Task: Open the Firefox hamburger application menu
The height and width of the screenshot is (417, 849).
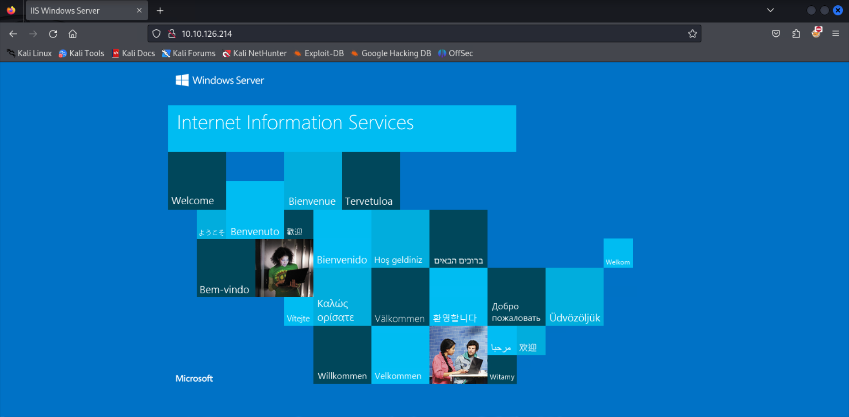Action: pos(835,34)
